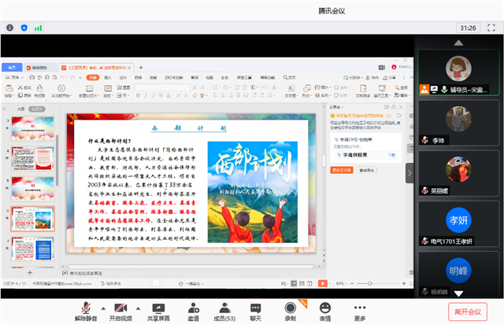Select participant tile 吴丽媛

pos(458,173)
